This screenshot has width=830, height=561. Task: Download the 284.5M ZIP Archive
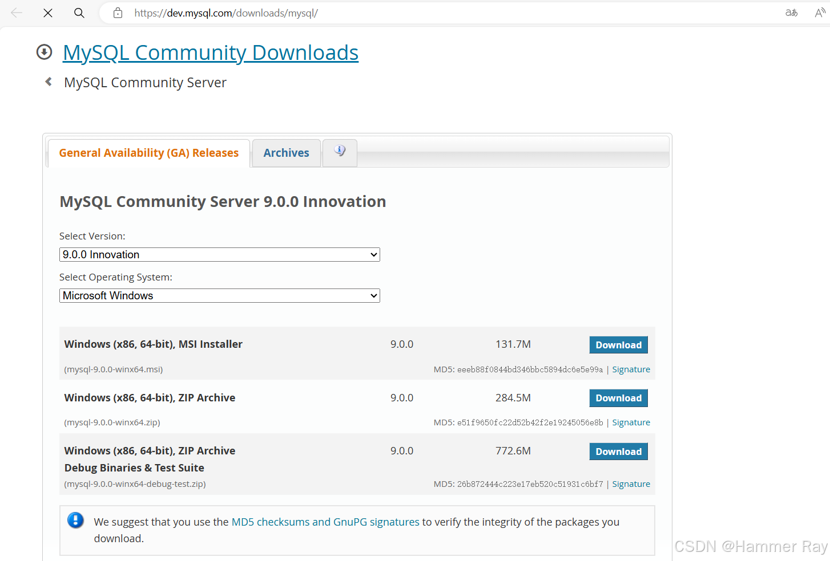618,398
